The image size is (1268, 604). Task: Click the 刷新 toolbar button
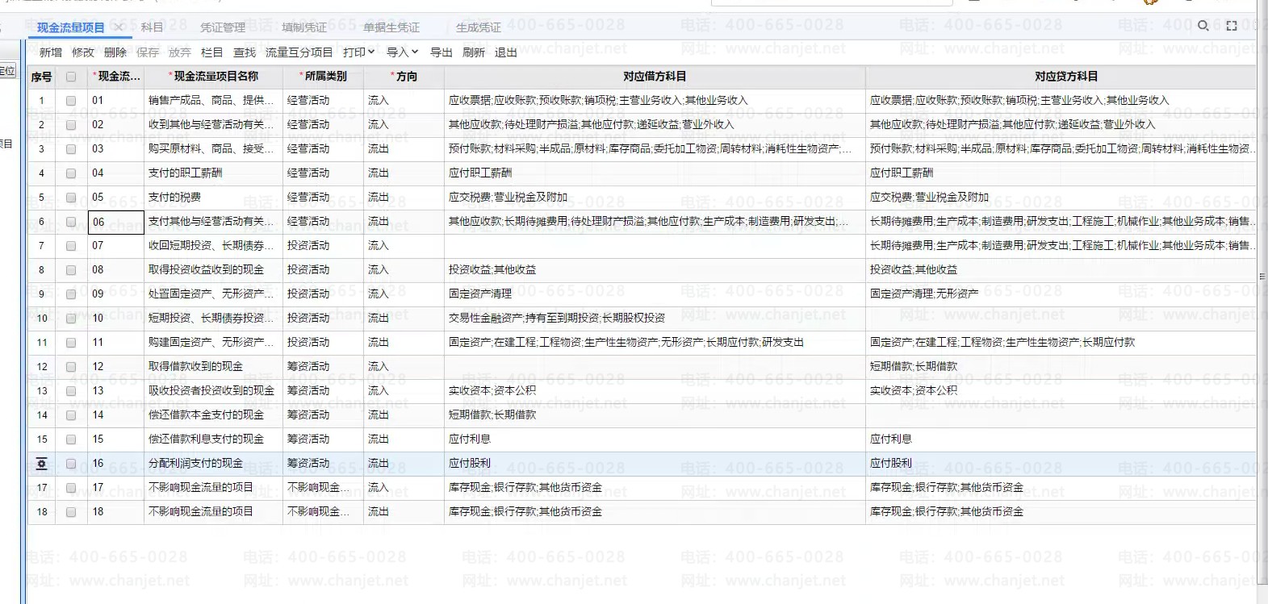474,52
